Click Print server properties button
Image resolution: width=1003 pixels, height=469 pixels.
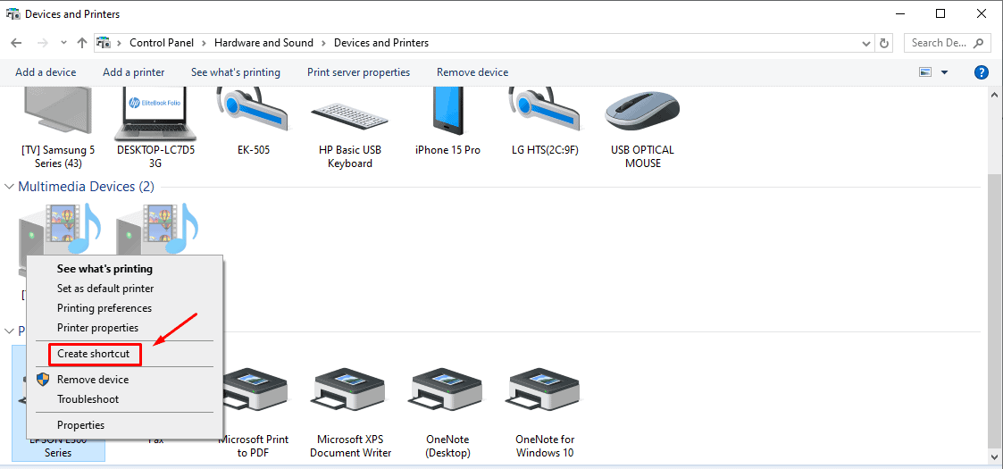(x=358, y=72)
